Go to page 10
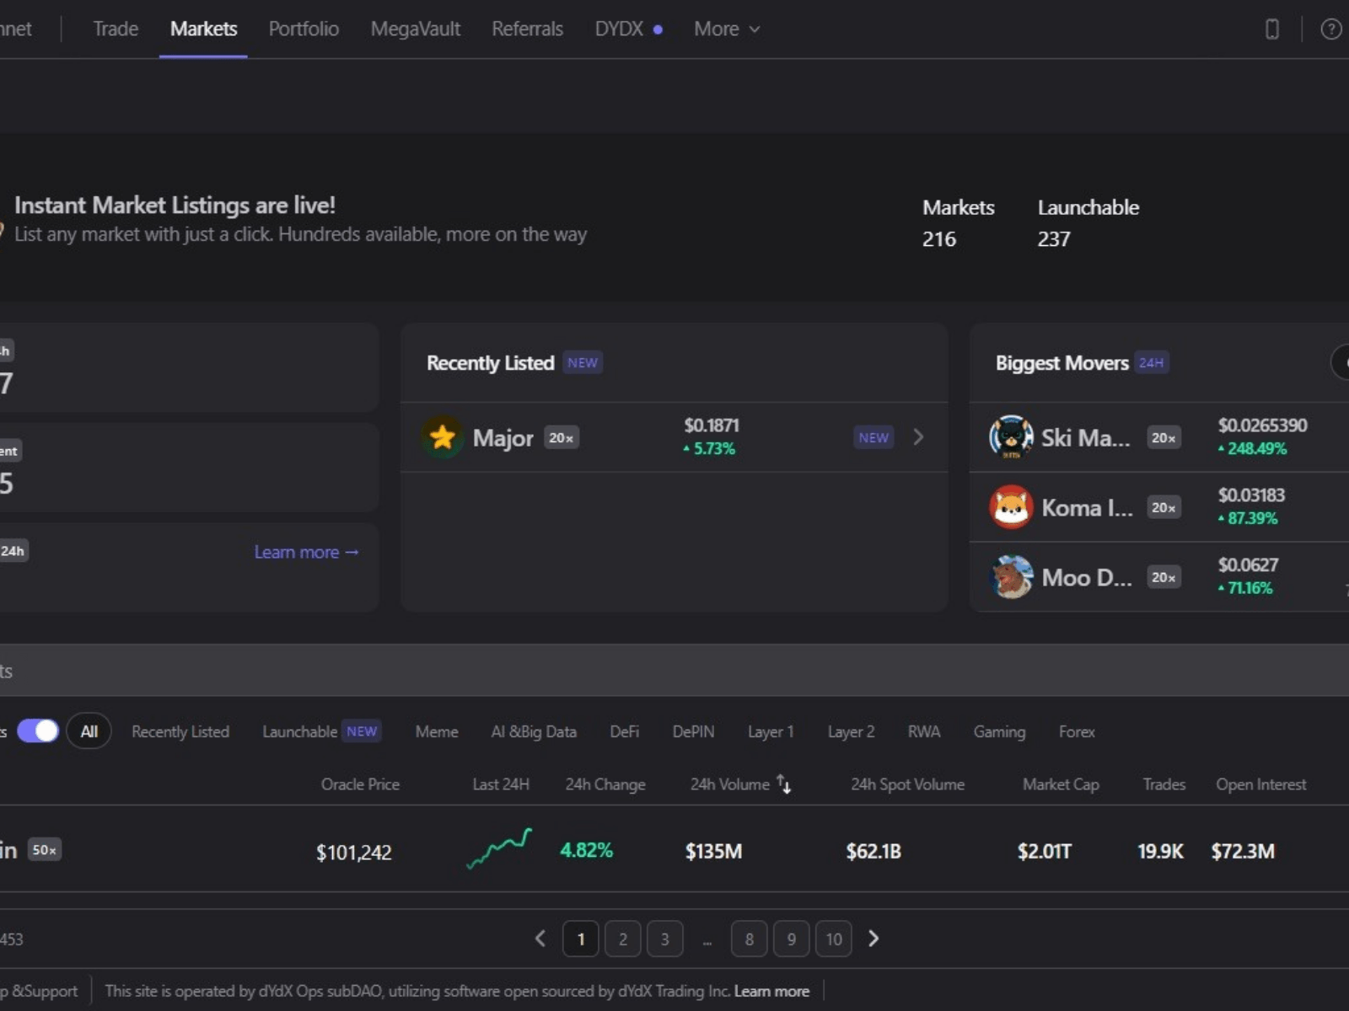This screenshot has width=1349, height=1011. click(x=834, y=939)
